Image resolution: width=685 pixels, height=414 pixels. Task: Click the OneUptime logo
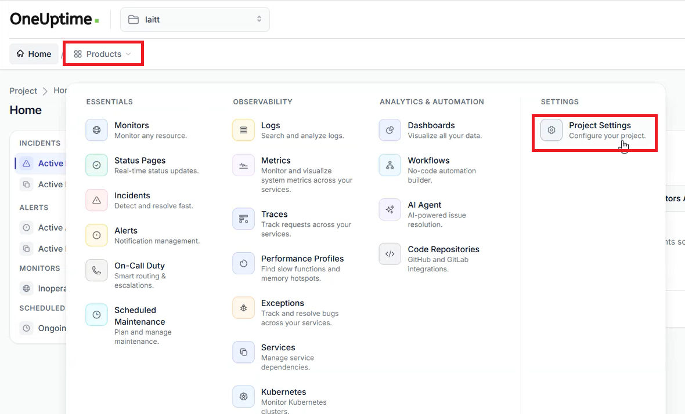click(55, 19)
